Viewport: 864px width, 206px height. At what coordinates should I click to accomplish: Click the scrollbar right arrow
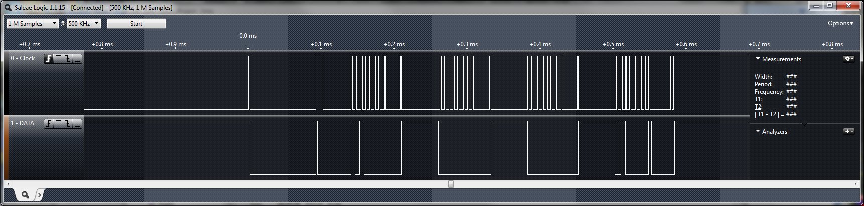click(x=856, y=184)
